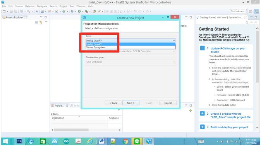Open the dropdown arrow beside the New icon
Screen dimensions: 261x146
tap(7, 11)
